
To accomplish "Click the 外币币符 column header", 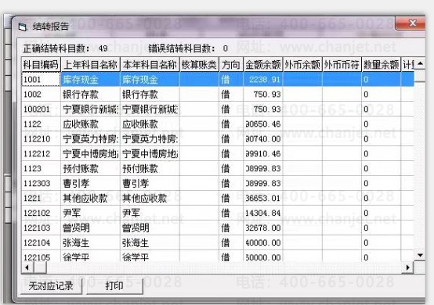I will [x=342, y=65].
